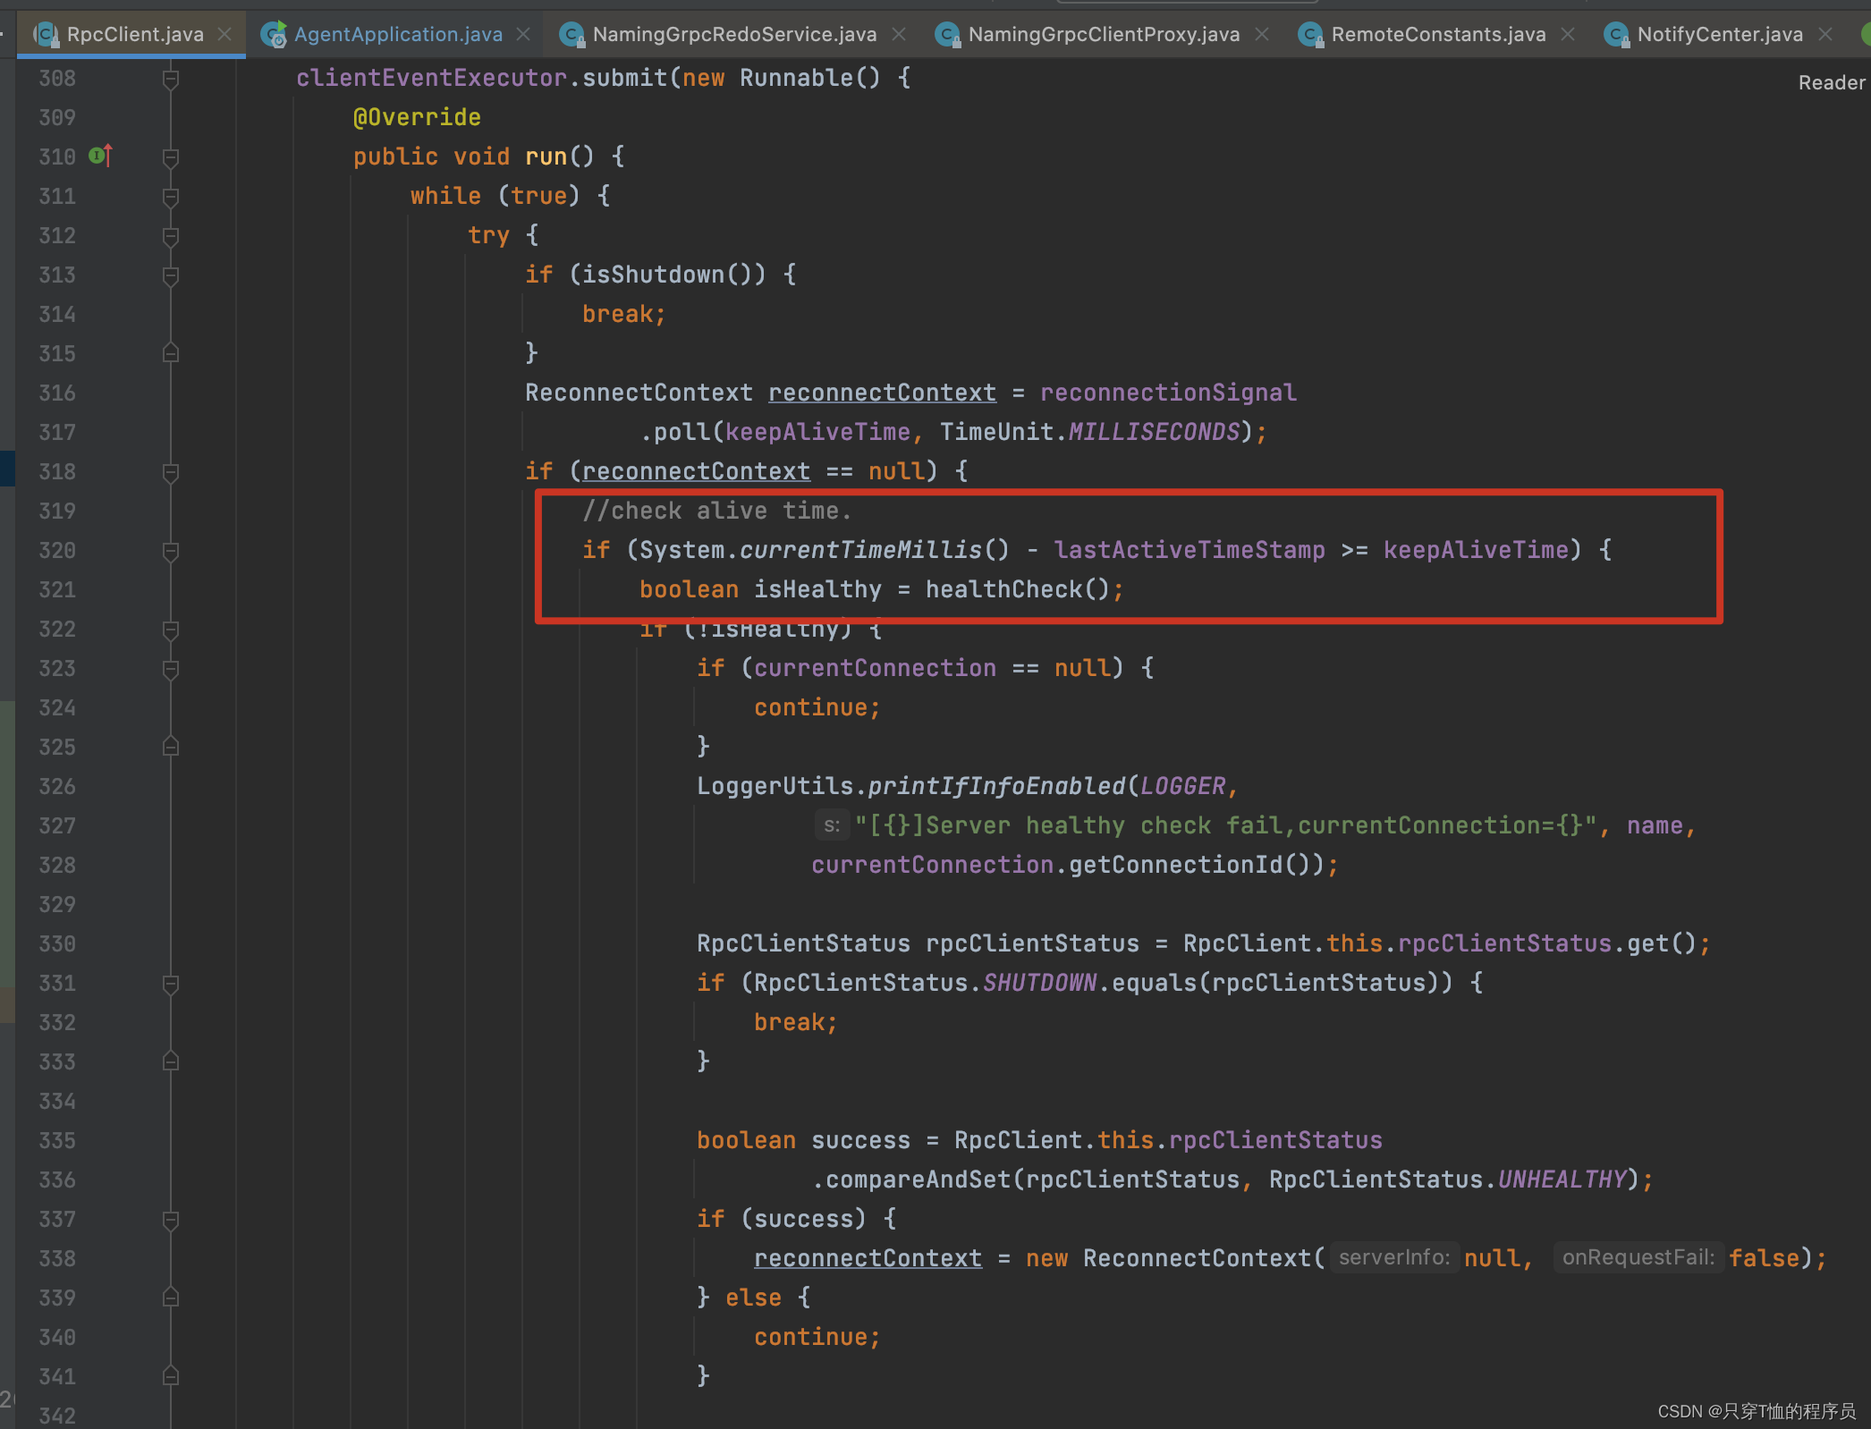Close the RemoteConstants.java tab

[x=1568, y=34]
